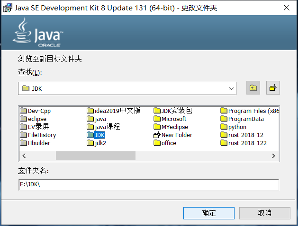Click the horizontal scrollbar thumb

pyautogui.click(x=96, y=156)
